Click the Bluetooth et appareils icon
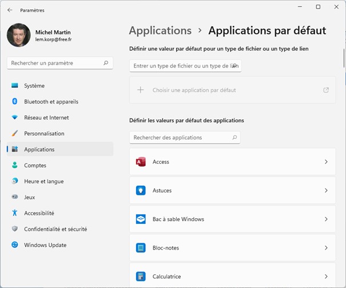Image resolution: width=346 pixels, height=288 pixels. (15, 102)
